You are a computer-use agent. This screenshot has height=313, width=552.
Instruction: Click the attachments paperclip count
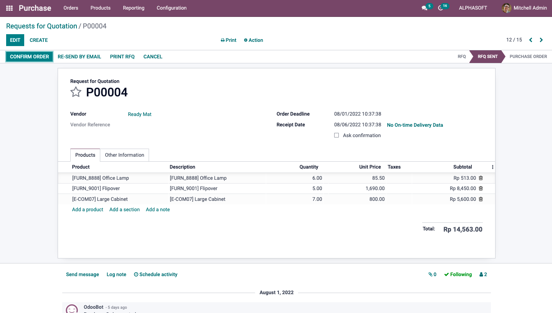433,275
